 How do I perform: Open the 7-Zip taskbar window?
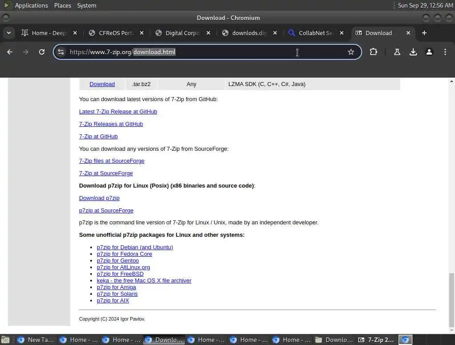point(376,340)
